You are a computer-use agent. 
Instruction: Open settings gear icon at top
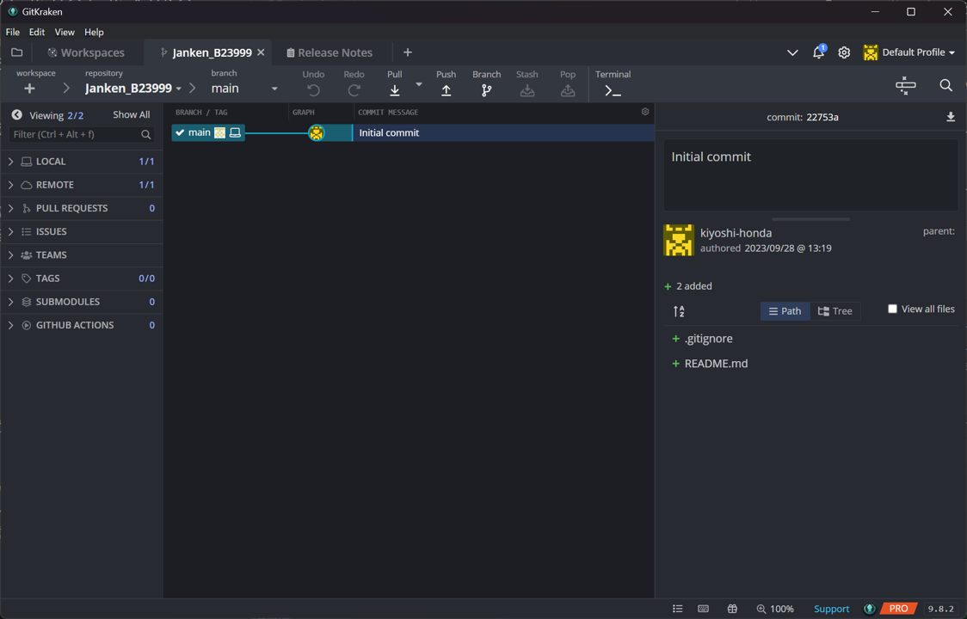844,52
